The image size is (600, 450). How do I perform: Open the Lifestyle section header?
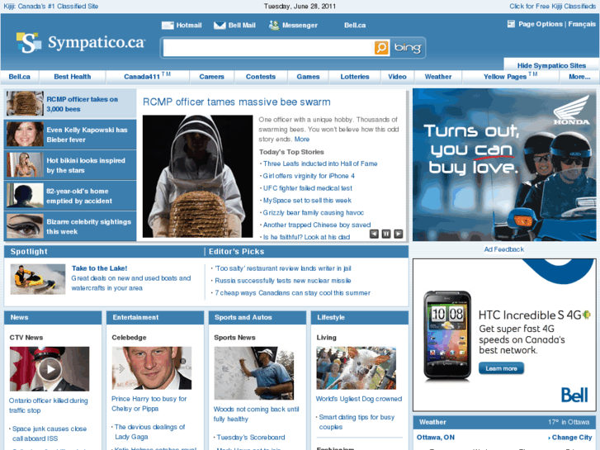pos(331,317)
